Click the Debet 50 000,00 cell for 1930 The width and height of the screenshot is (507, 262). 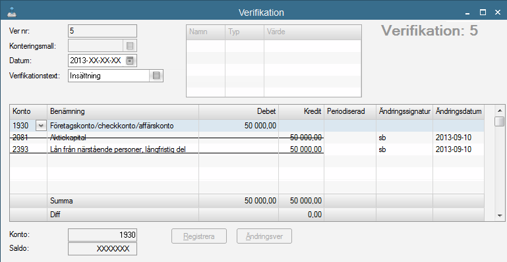pyautogui.click(x=239, y=126)
